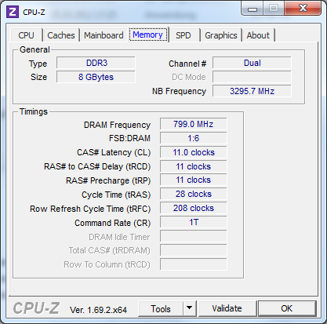Image resolution: width=327 pixels, height=324 pixels.
Task: Click the CAS# Latency (CL) label
Action: tap(114, 152)
